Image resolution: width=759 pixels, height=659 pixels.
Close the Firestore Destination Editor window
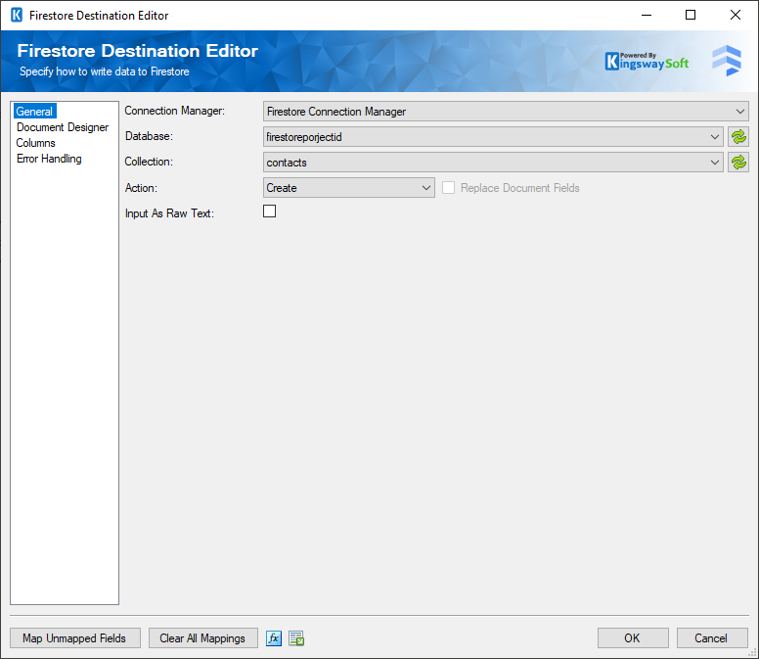(736, 15)
